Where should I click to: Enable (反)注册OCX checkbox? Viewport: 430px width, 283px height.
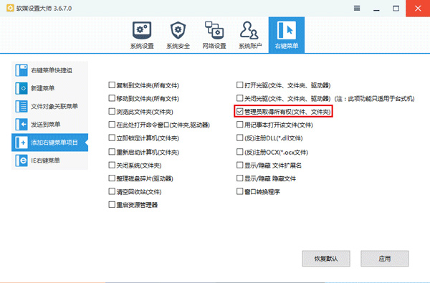point(239,152)
